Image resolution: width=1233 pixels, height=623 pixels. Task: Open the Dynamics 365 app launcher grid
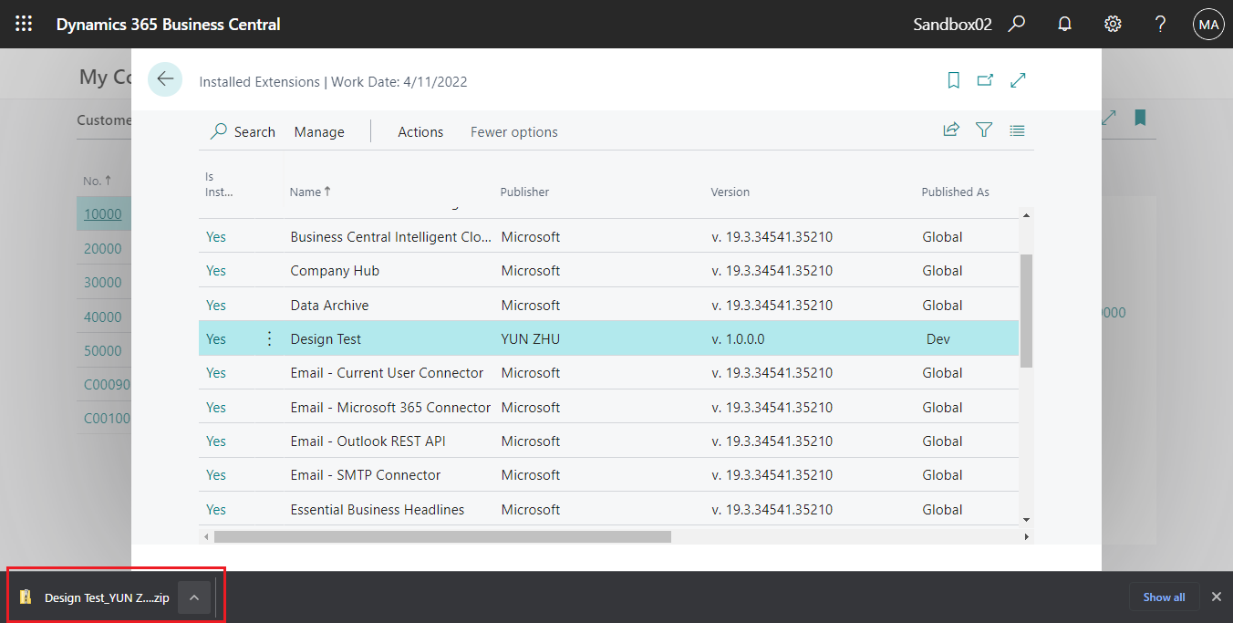click(x=24, y=24)
